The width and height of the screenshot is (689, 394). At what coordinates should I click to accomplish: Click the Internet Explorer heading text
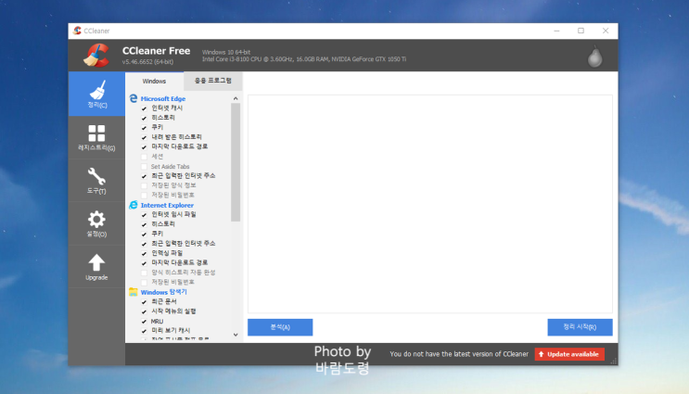[167, 205]
